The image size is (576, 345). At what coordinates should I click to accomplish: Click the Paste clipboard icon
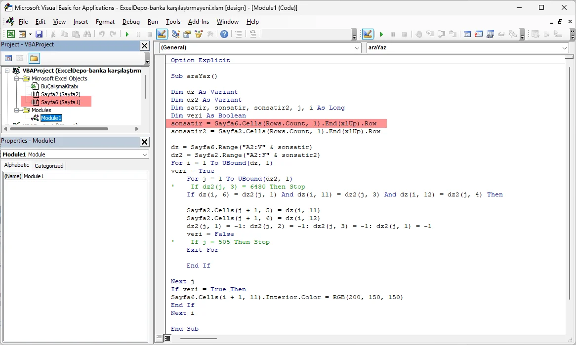[76, 34]
